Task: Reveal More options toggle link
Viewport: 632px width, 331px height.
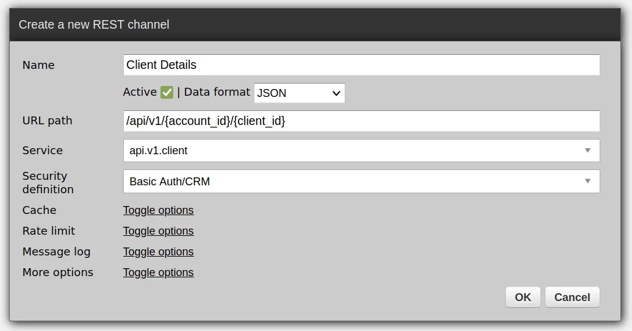Action: 158,272
